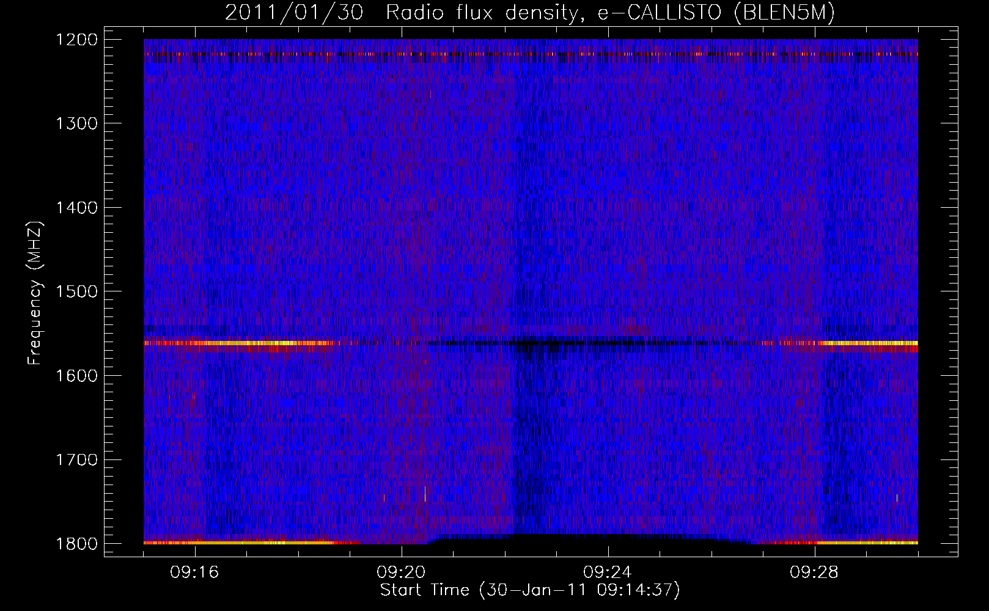
Task: Select the 'Frequency (MHZ)' axis label
Action: [x=35, y=293]
